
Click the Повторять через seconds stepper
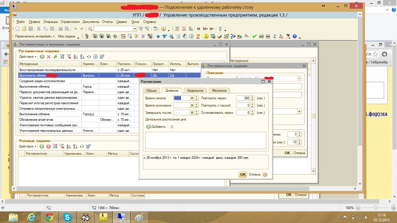pyautogui.click(x=252, y=98)
